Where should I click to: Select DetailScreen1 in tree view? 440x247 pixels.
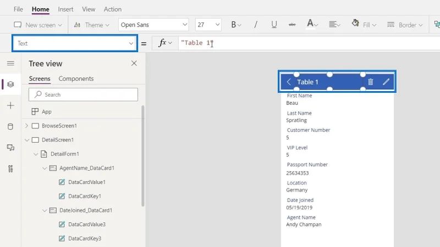pos(58,140)
